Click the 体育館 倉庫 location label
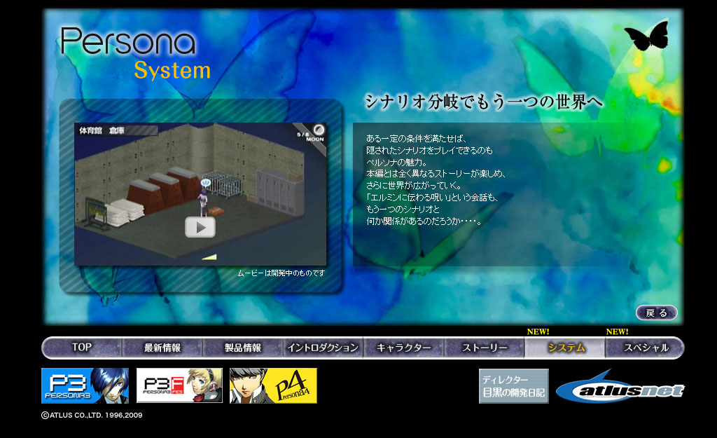 102,130
